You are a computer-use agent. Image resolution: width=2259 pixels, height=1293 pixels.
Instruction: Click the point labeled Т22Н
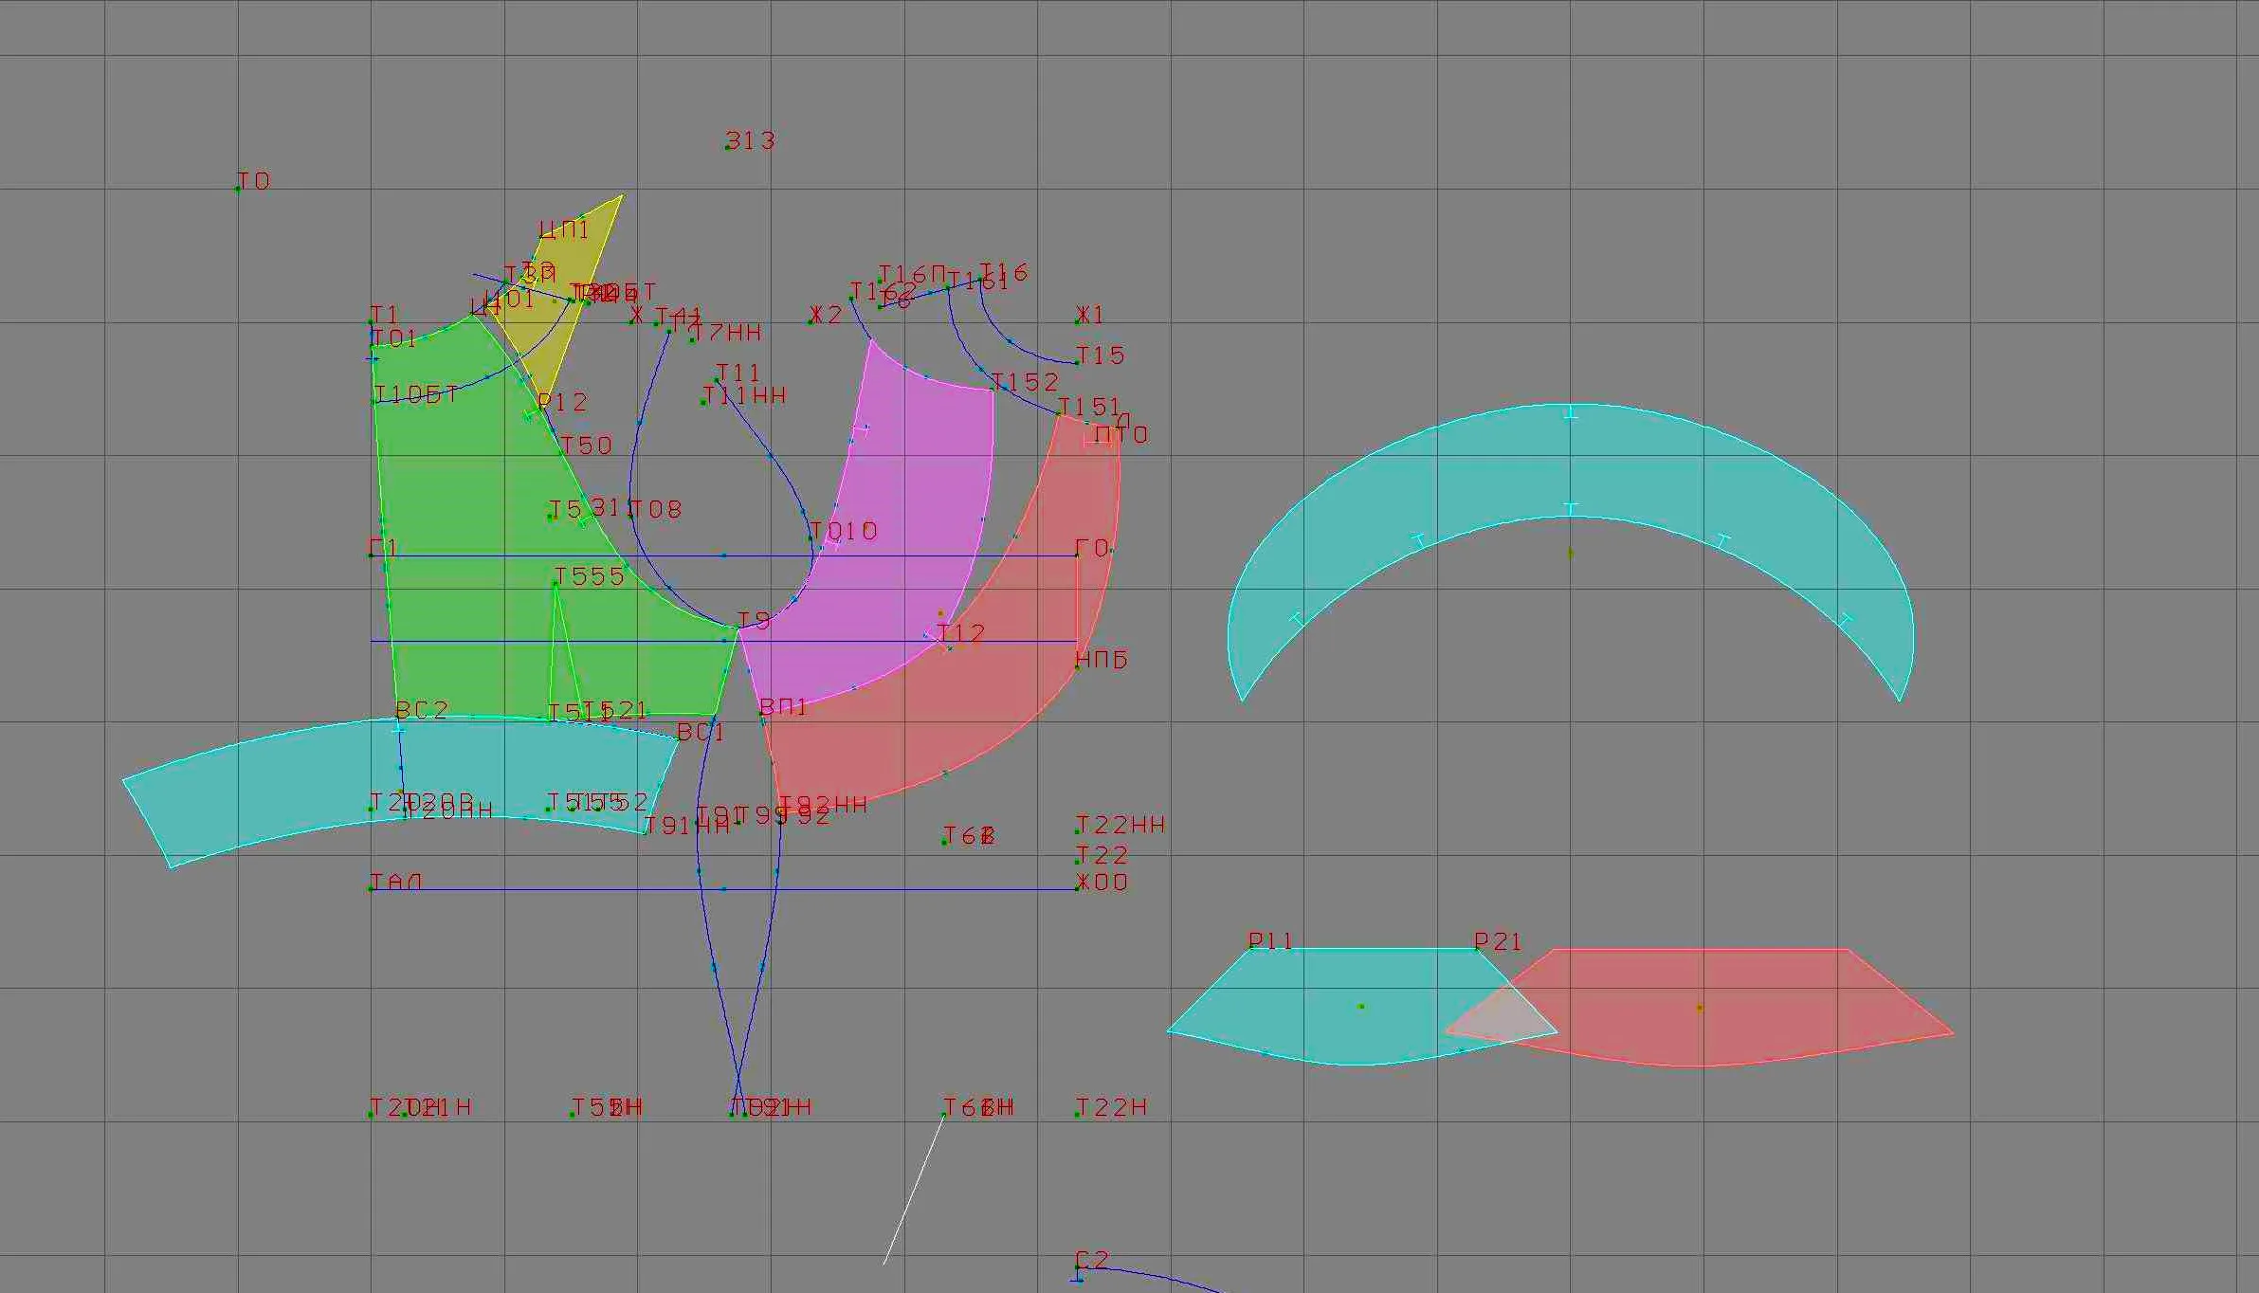click(x=1078, y=1114)
